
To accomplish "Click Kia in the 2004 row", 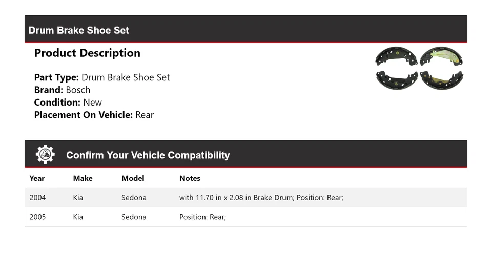I will [78, 197].
